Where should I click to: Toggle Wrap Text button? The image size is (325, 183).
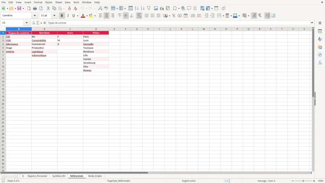(139, 16)
